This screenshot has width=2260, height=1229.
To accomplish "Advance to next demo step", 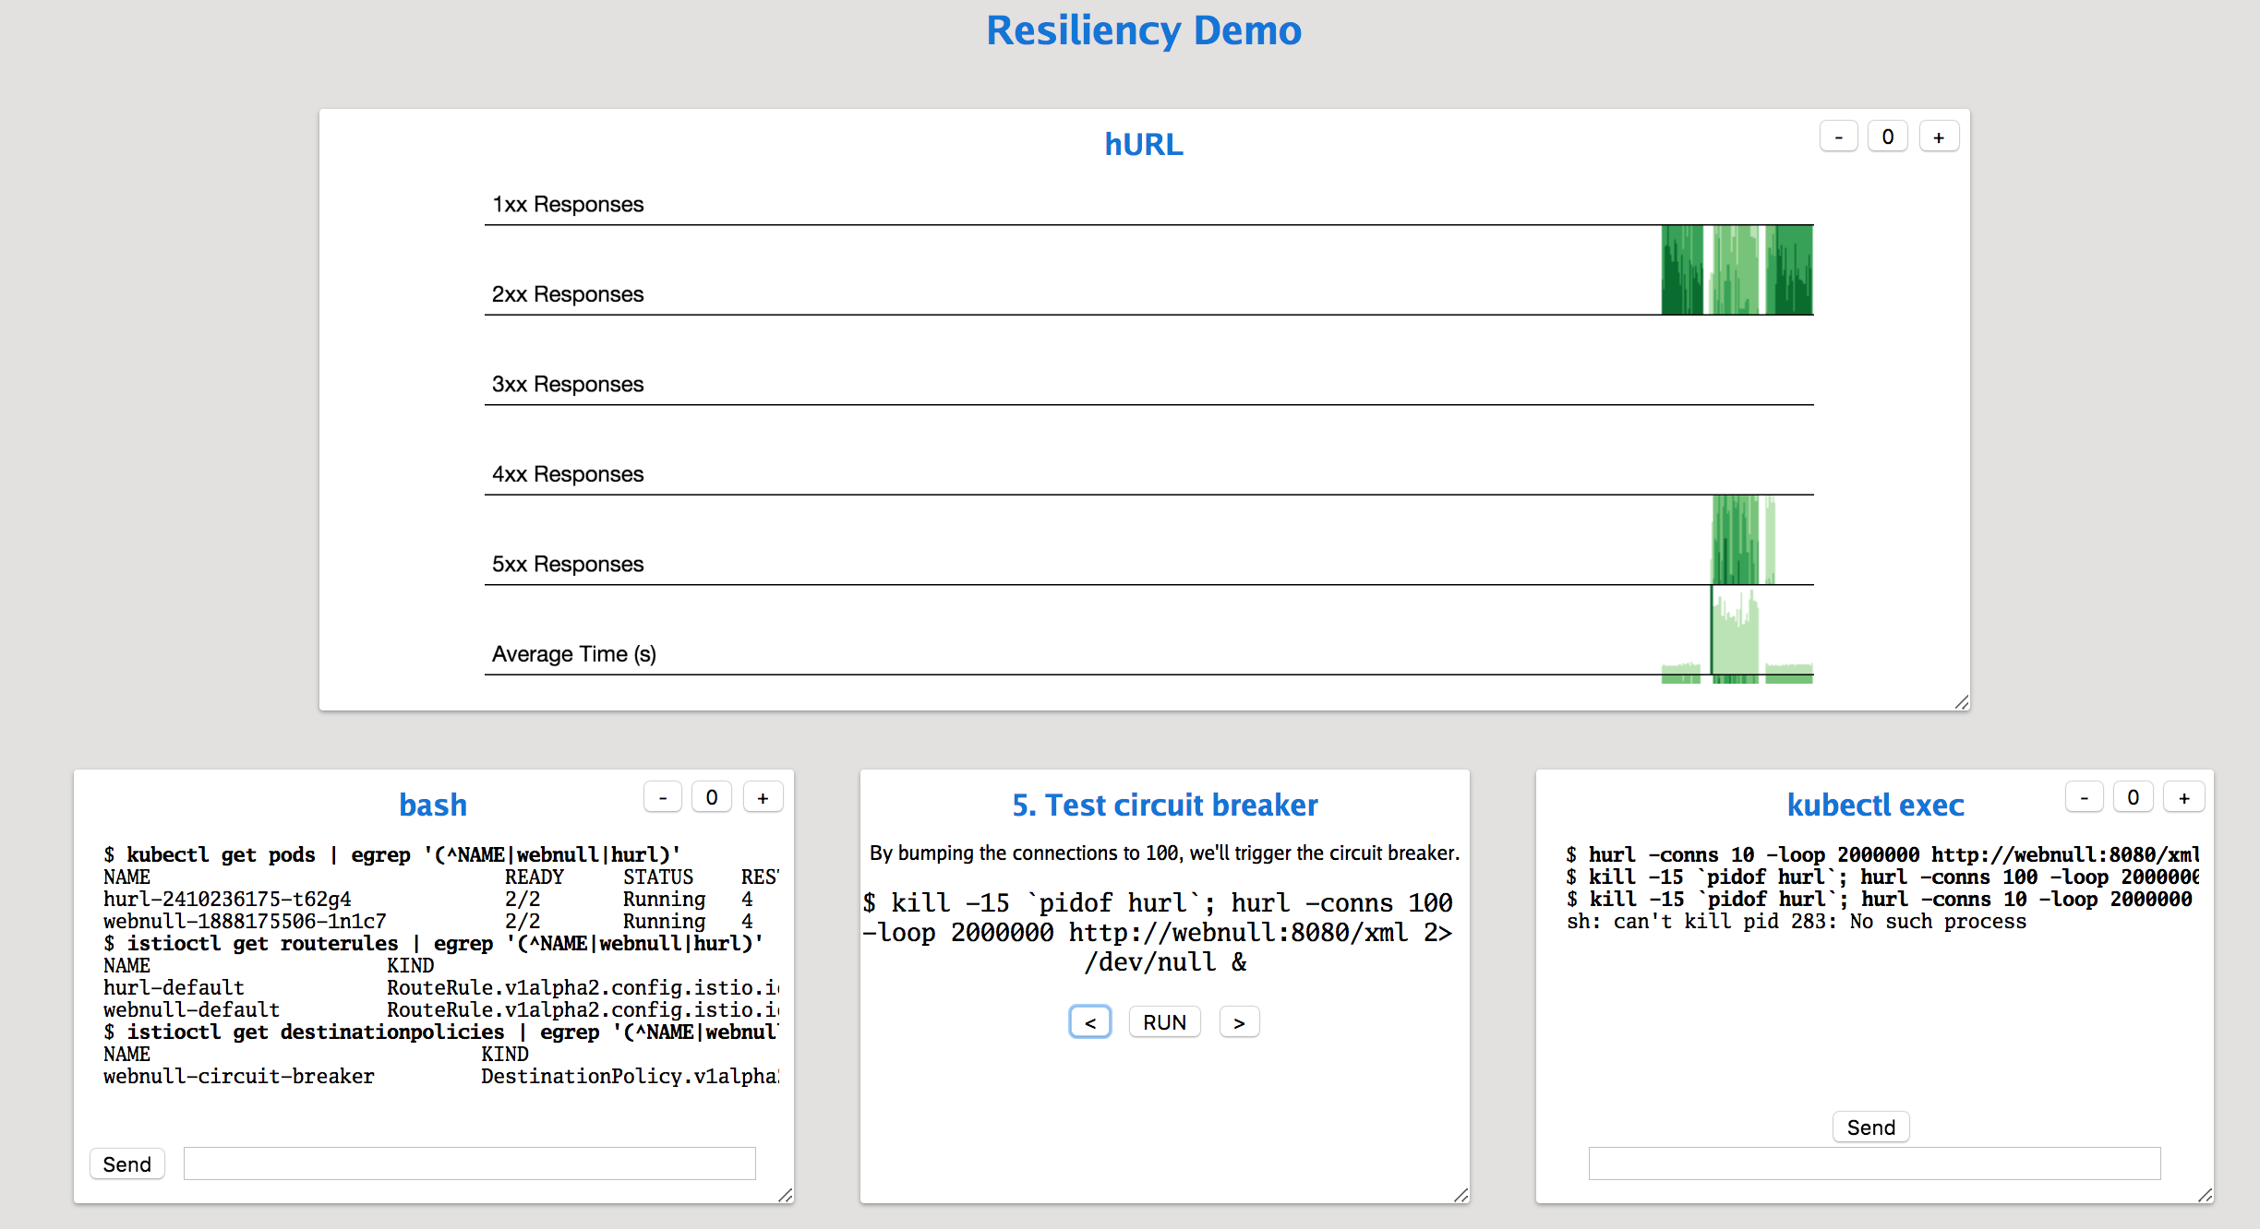I will (x=1239, y=1022).
